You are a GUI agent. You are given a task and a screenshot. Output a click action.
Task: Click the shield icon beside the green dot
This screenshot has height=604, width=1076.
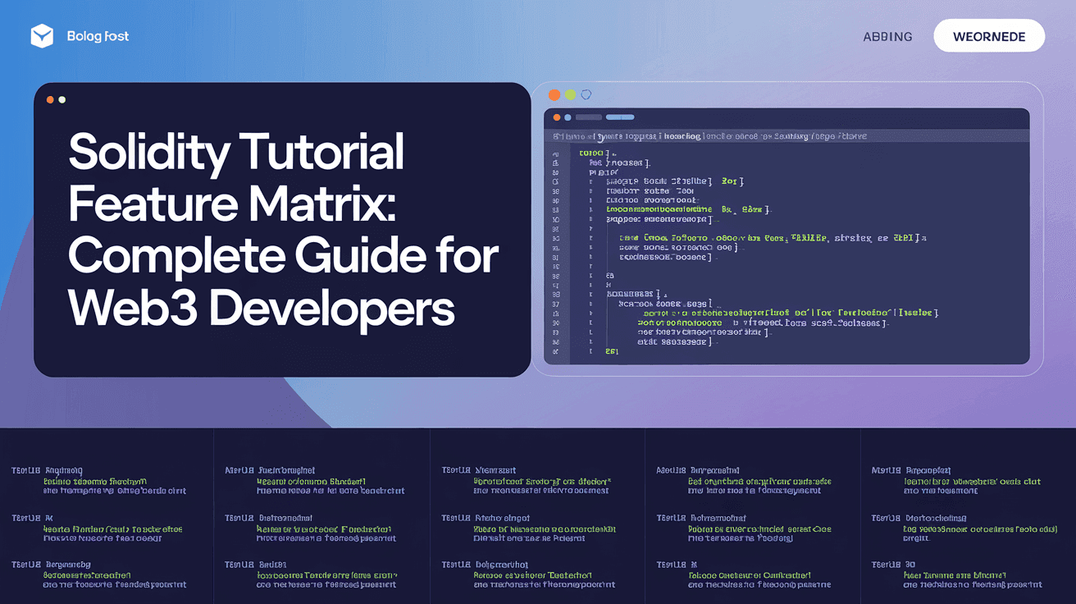tap(586, 95)
